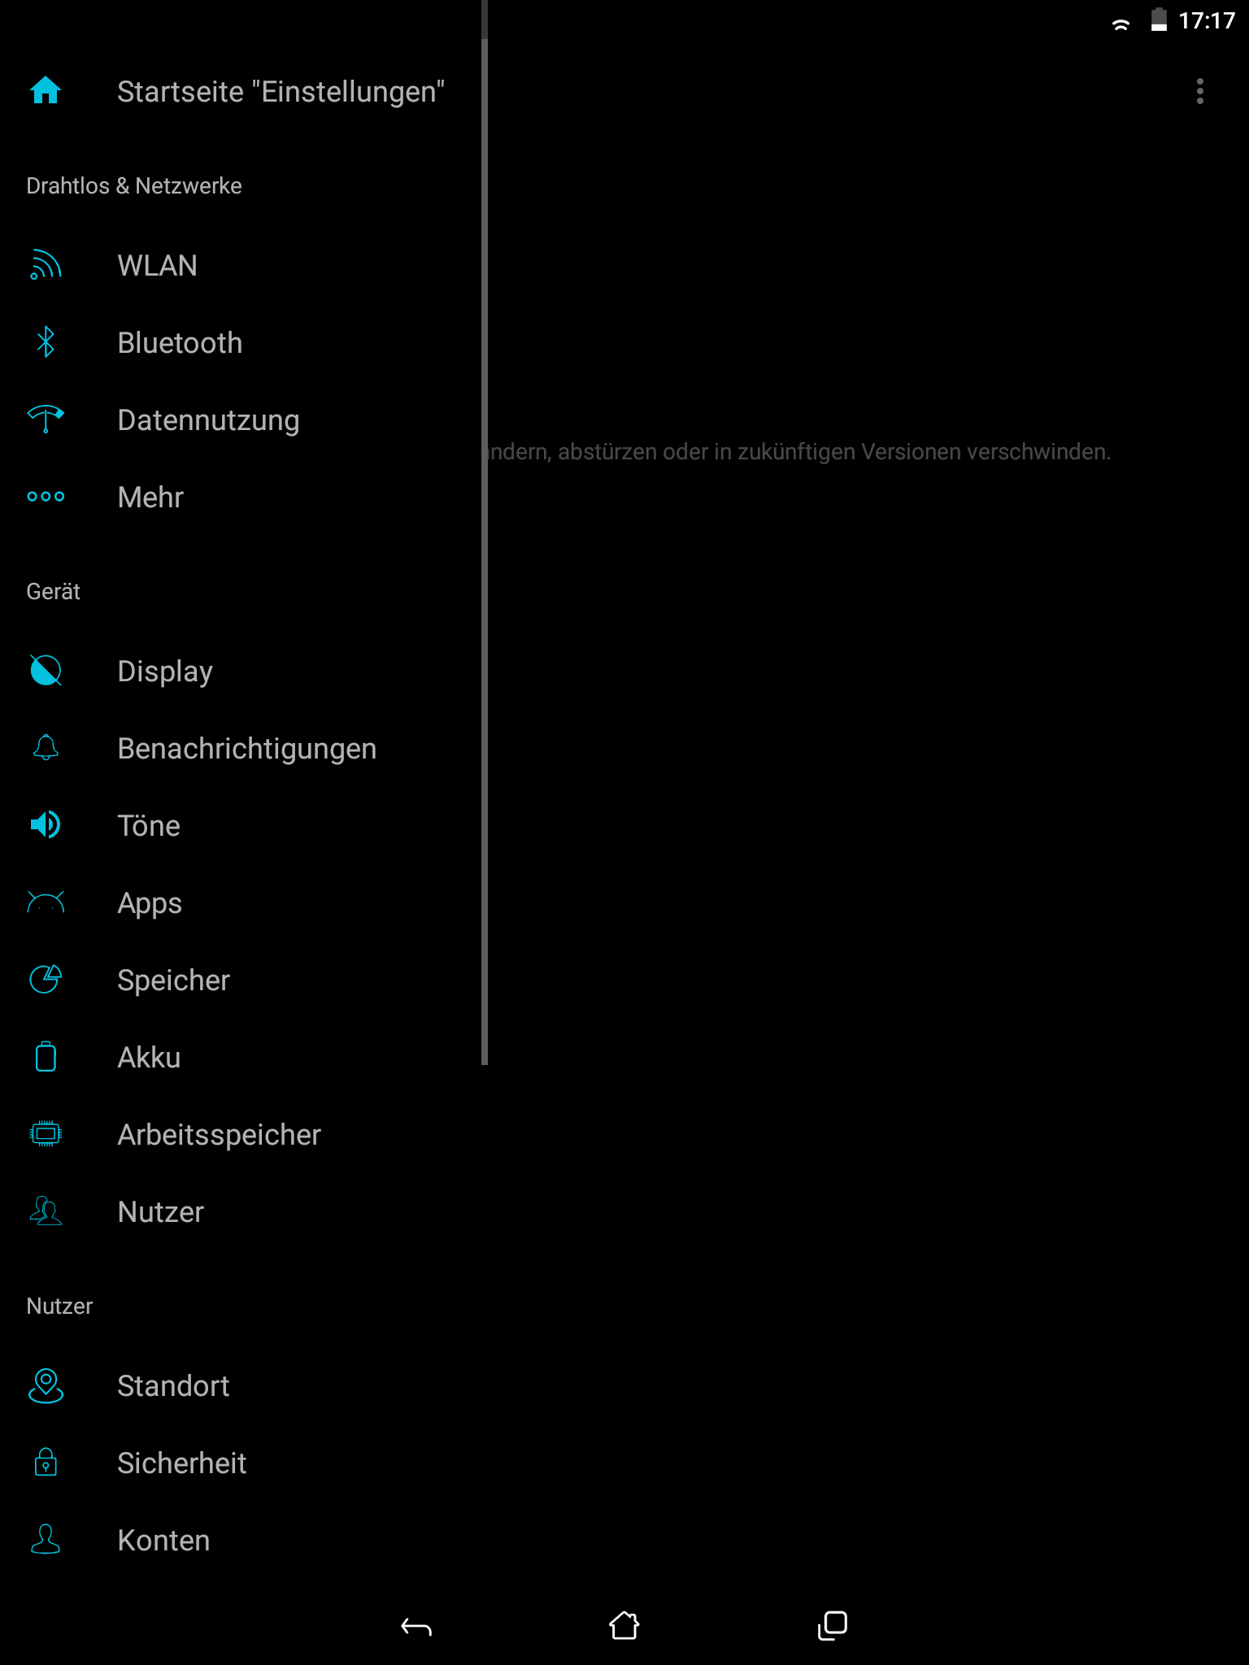Open the WLAN signal icon

point(46,265)
